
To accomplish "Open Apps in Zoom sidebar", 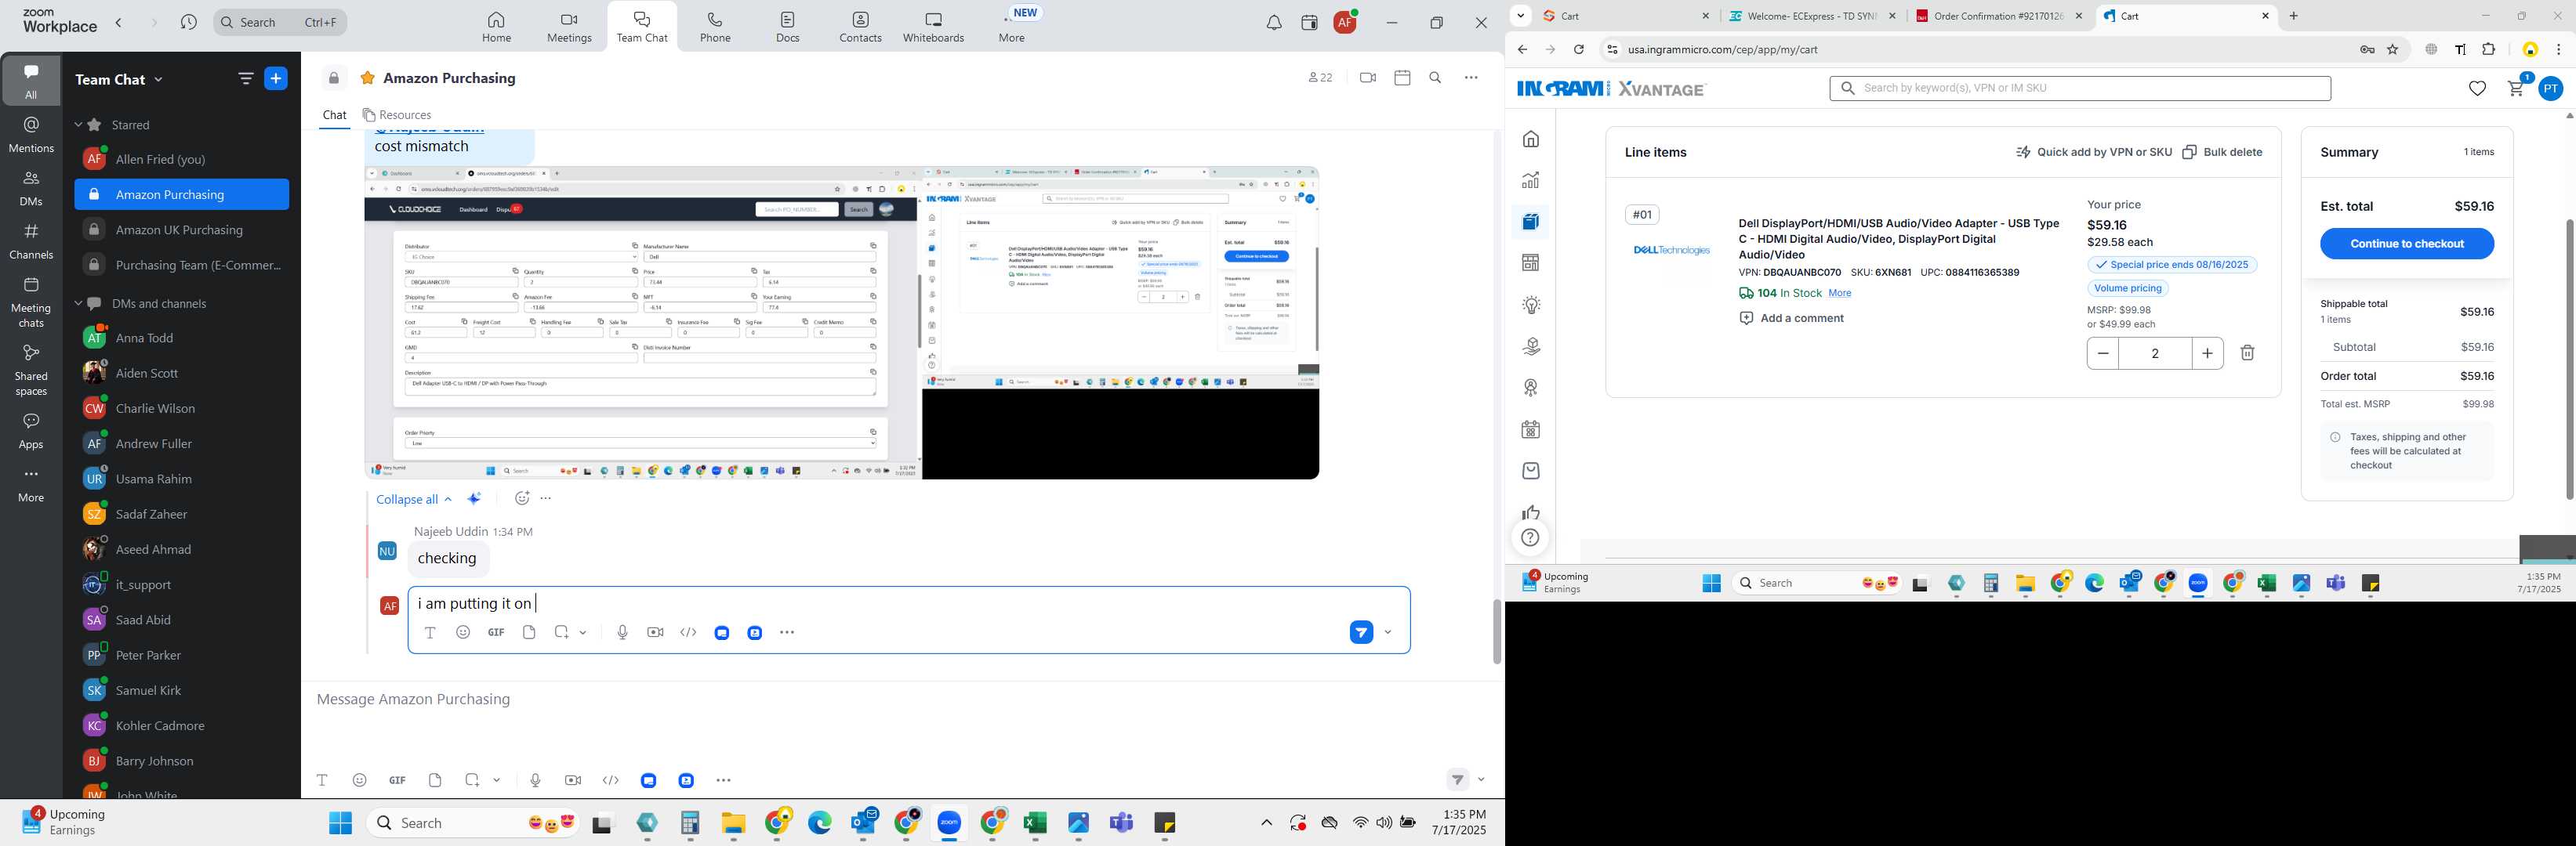I will (31, 431).
